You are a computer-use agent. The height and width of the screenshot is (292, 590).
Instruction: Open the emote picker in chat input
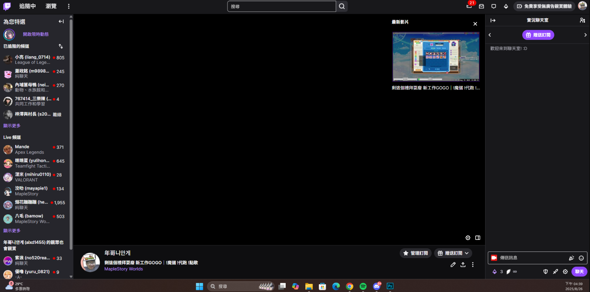point(581,258)
